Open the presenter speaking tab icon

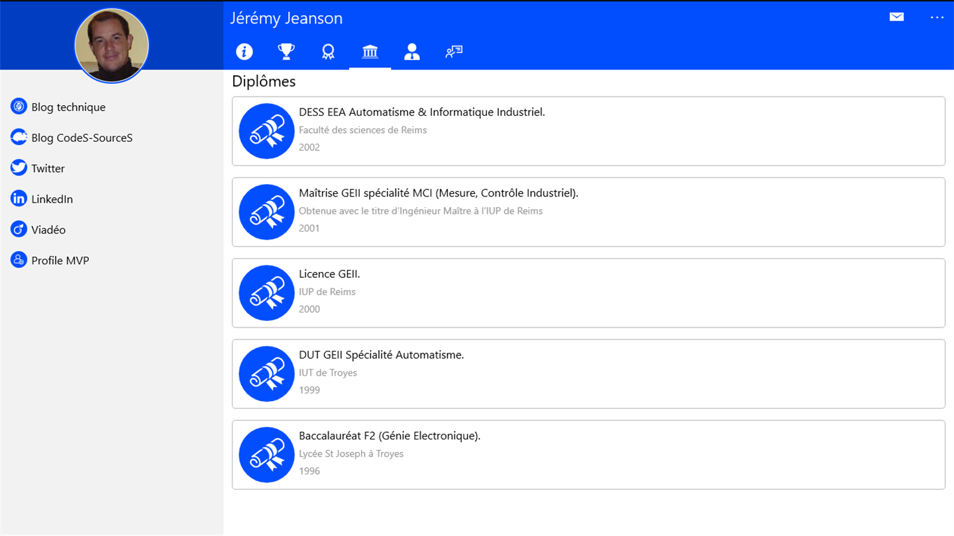click(x=454, y=52)
